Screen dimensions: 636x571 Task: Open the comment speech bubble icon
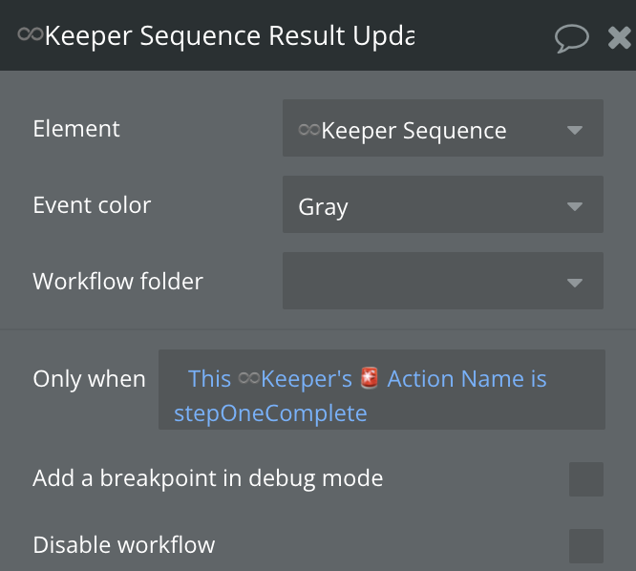click(x=571, y=37)
